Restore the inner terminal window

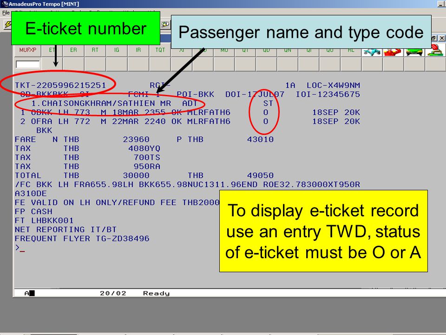(x=434, y=38)
